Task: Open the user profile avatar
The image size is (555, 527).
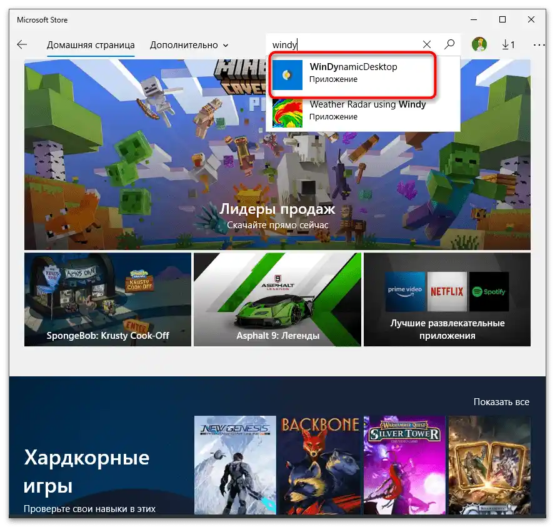Action: point(479,44)
